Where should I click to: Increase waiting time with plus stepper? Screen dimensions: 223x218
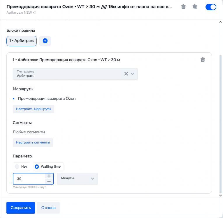49,176
